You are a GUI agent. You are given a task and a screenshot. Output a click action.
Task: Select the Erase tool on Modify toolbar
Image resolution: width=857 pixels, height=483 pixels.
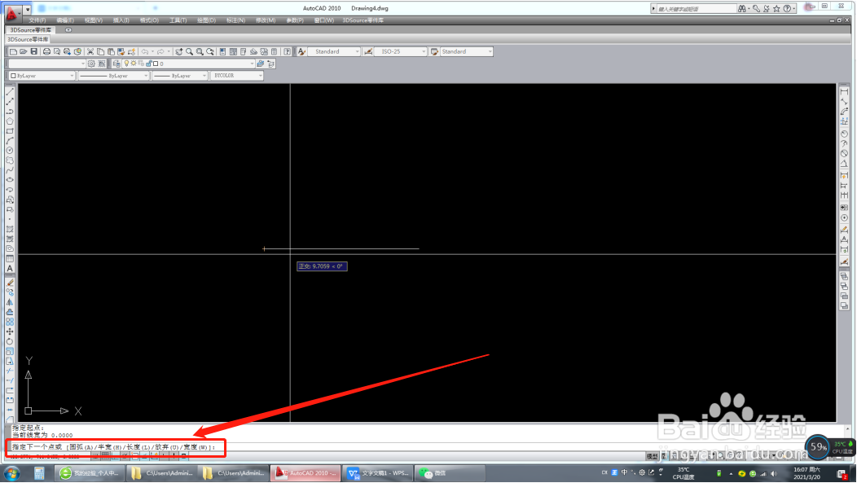pos(10,283)
